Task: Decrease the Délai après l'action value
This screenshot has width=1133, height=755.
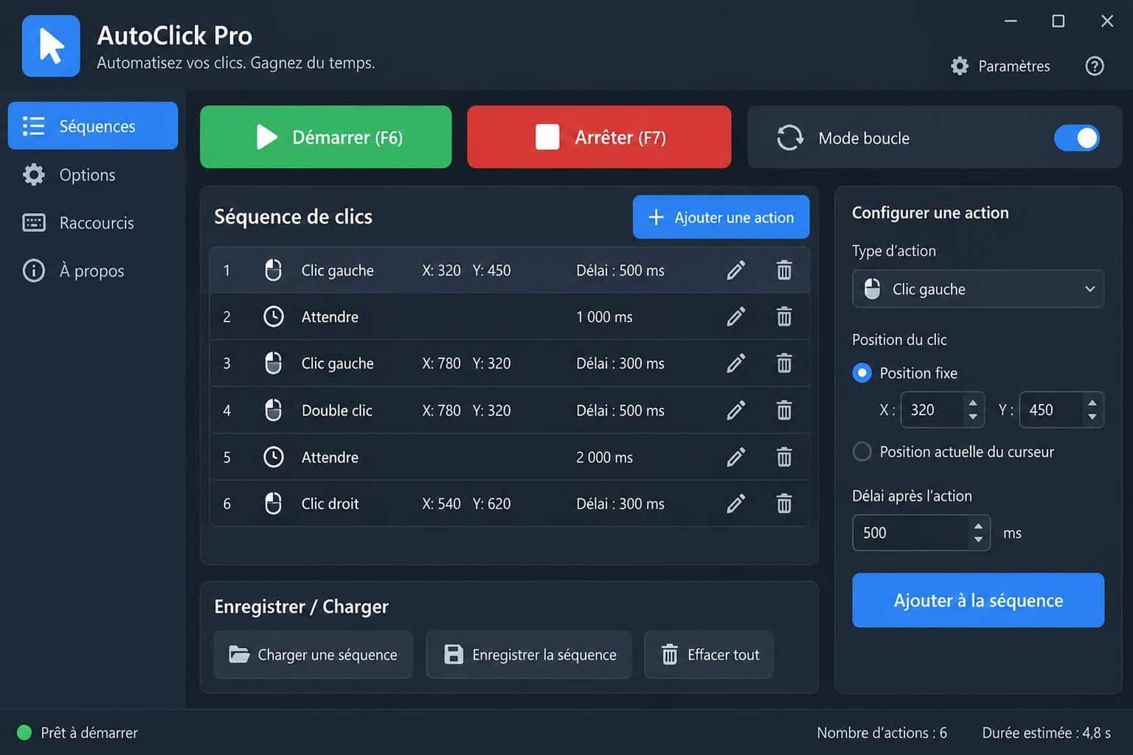Action: [978, 540]
